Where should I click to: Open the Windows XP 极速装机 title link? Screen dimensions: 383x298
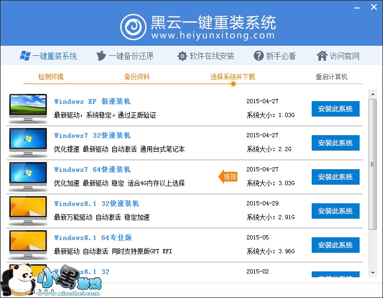tap(92, 101)
